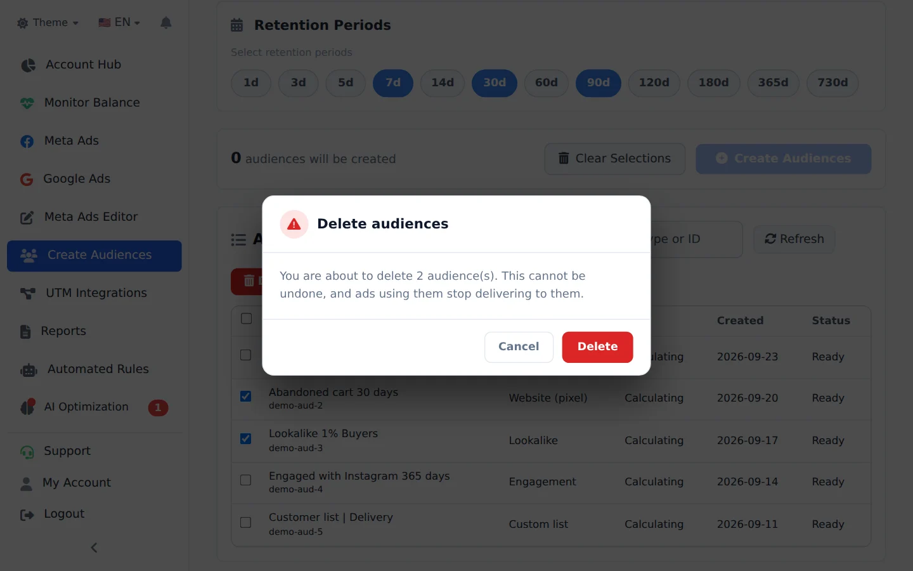Confirm deletion with the red Delete button
The image size is (913, 571).
tap(597, 347)
